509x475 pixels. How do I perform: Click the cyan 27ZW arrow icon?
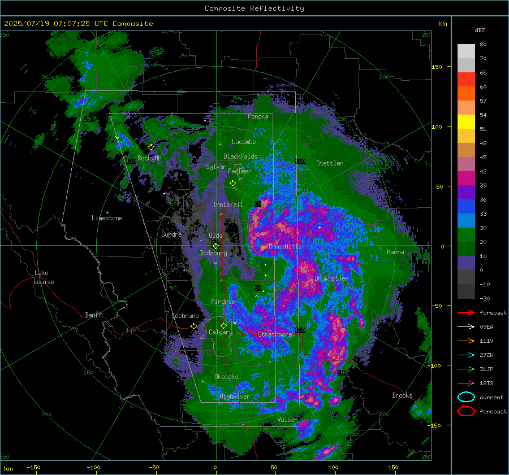point(466,355)
